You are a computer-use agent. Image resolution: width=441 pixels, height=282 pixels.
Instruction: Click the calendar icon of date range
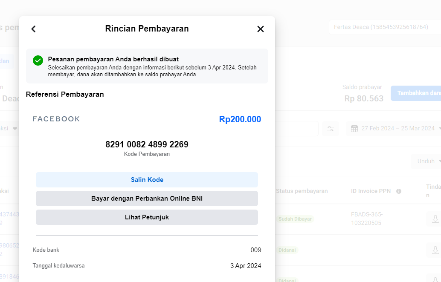354,129
